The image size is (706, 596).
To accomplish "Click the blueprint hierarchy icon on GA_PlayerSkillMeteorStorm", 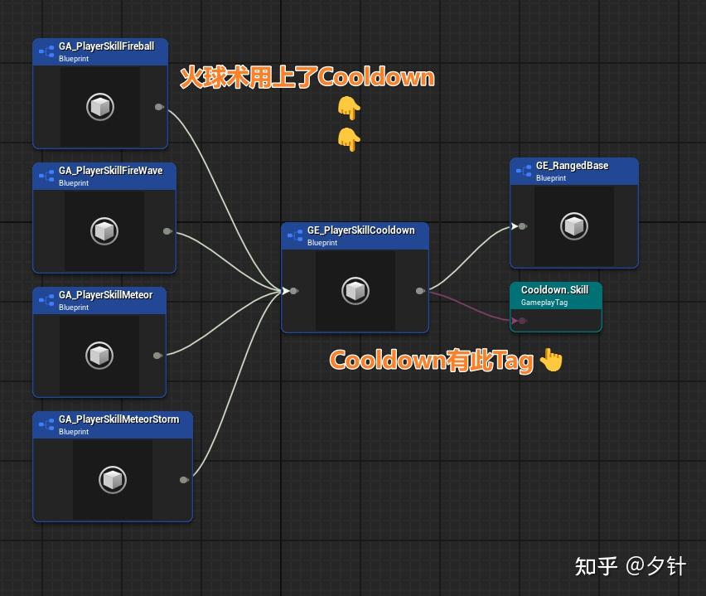I will coord(46,425).
